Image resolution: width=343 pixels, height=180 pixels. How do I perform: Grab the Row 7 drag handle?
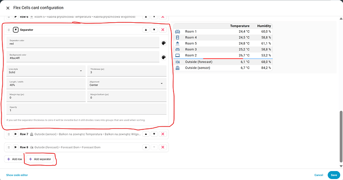[x=9, y=134]
